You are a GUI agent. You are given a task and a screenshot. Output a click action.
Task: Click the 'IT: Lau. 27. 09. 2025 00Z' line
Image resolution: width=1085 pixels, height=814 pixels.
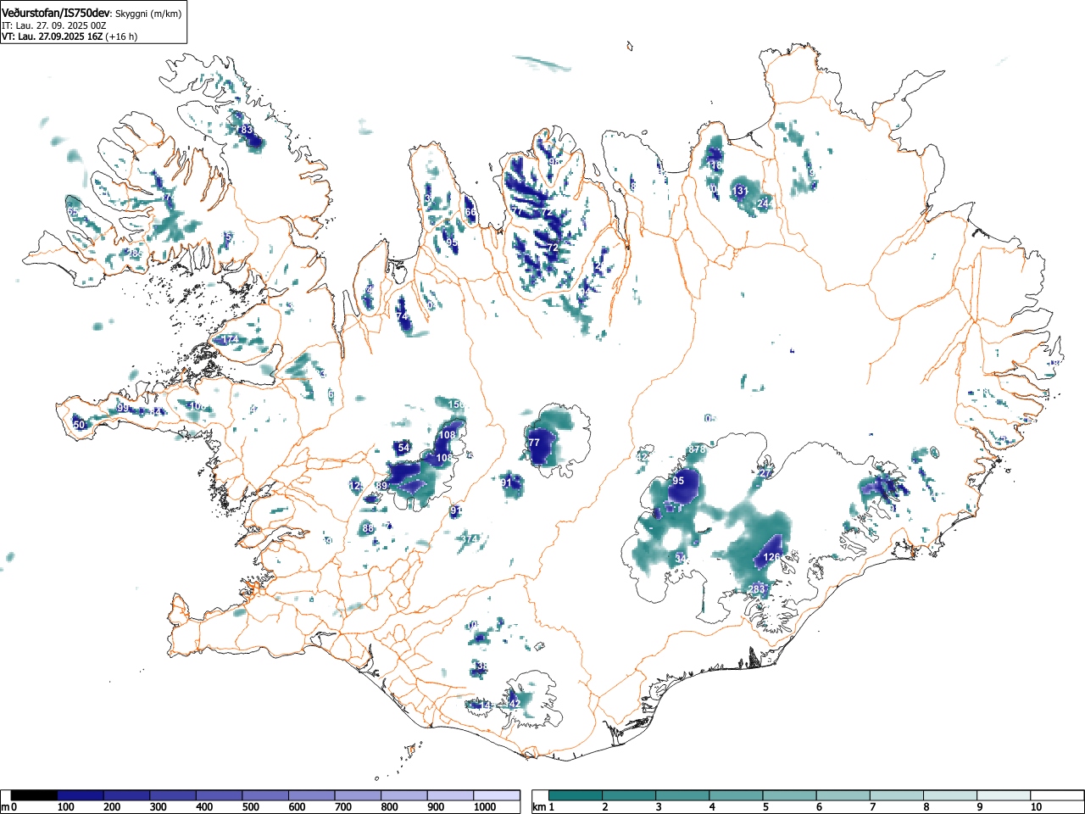pyautogui.click(x=53, y=25)
